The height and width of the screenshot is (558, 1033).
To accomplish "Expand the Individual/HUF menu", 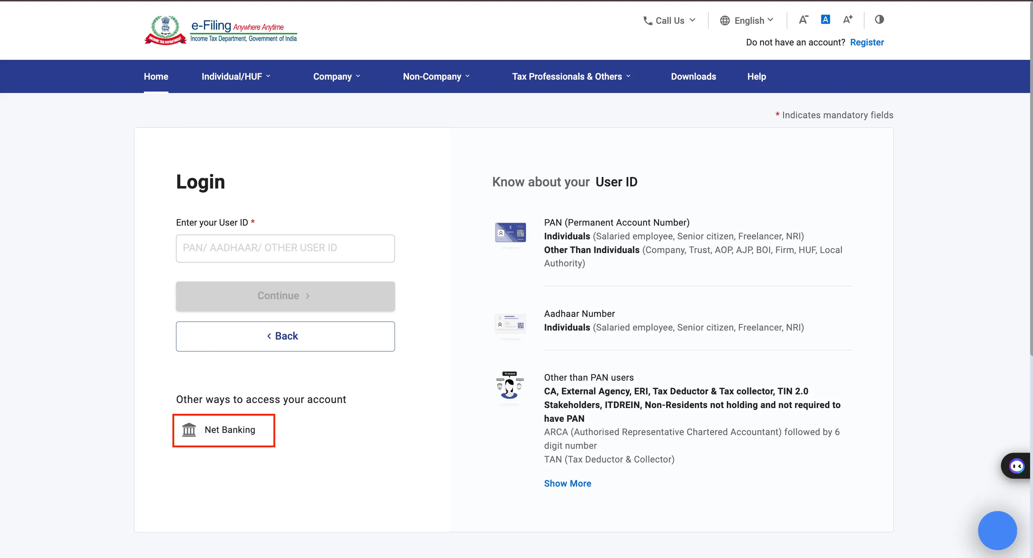I will 236,76.
